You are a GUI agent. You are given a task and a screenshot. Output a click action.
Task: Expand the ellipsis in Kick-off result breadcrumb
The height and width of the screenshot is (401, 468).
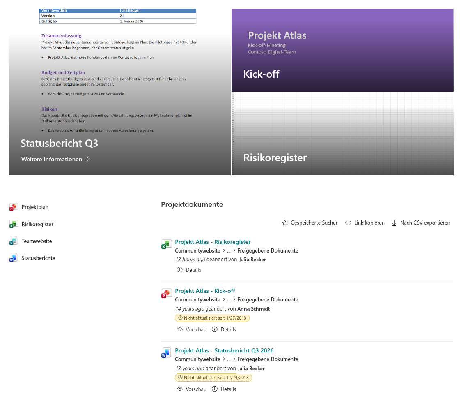coord(229,300)
